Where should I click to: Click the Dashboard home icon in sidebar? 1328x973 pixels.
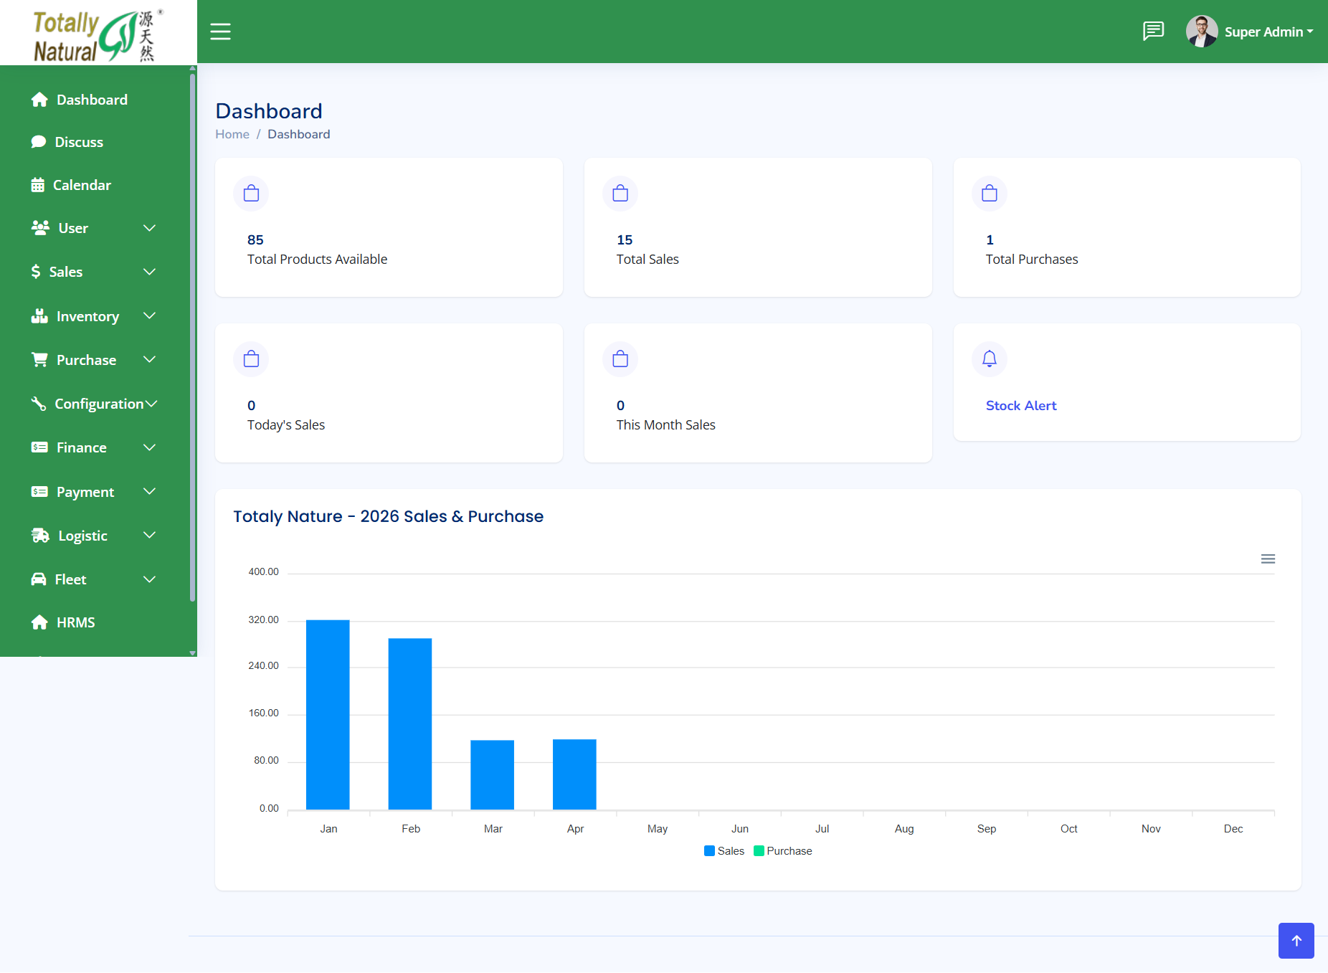coord(39,100)
